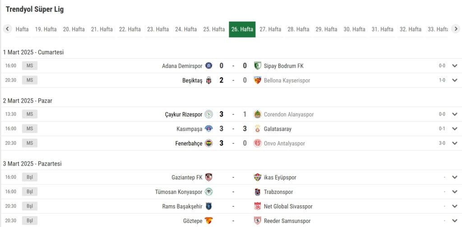
Task: Open the ikas Eyüpspor team link
Action: (x=280, y=177)
